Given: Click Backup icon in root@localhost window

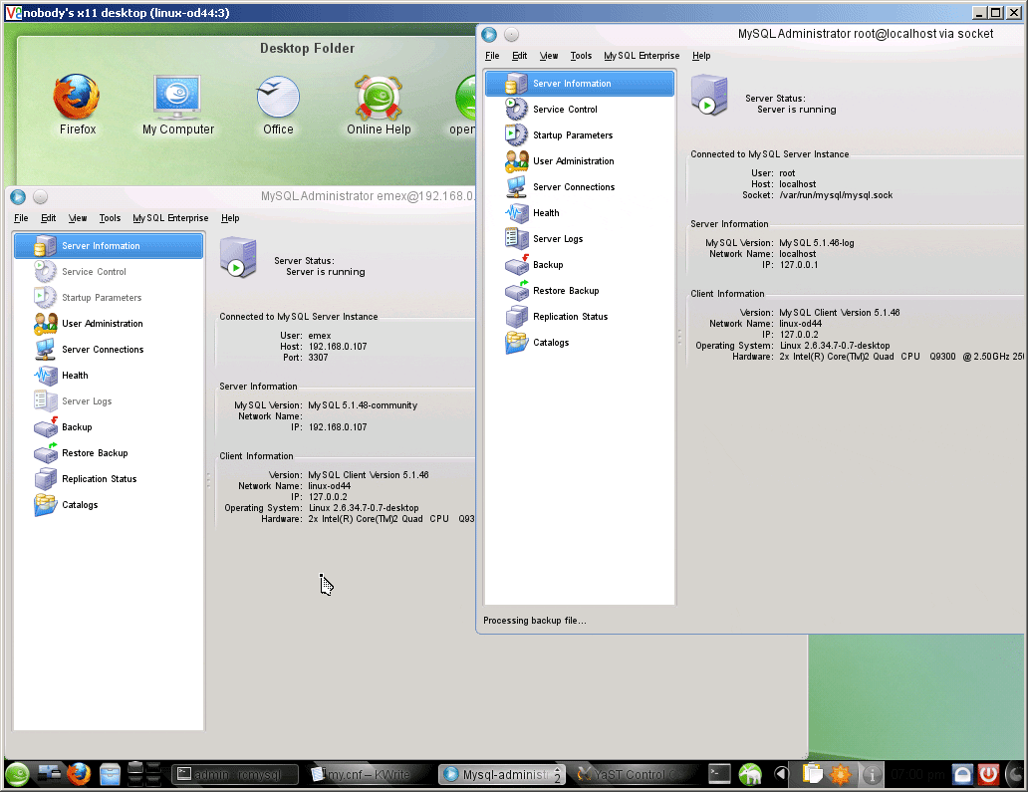Looking at the screenshot, I should coord(516,264).
